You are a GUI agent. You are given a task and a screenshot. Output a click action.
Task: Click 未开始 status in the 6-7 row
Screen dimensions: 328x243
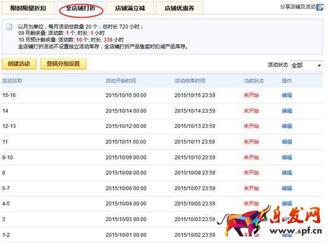pyautogui.click(x=251, y=188)
